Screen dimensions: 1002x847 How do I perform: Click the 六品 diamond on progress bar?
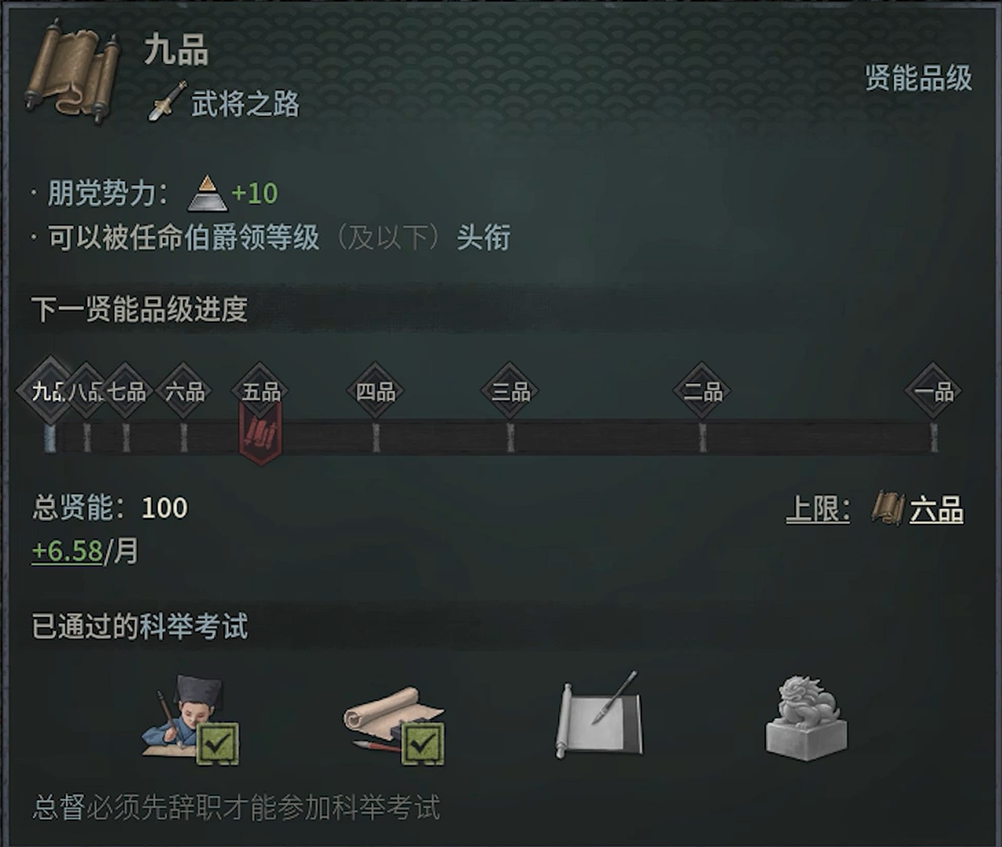[184, 391]
